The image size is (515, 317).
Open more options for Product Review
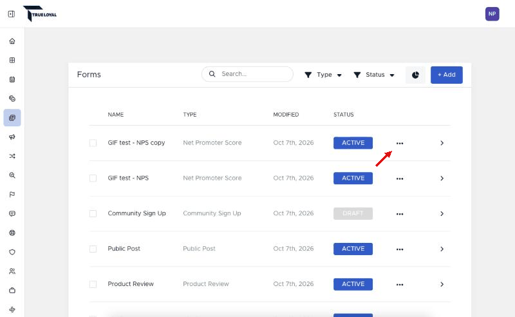tap(399, 285)
